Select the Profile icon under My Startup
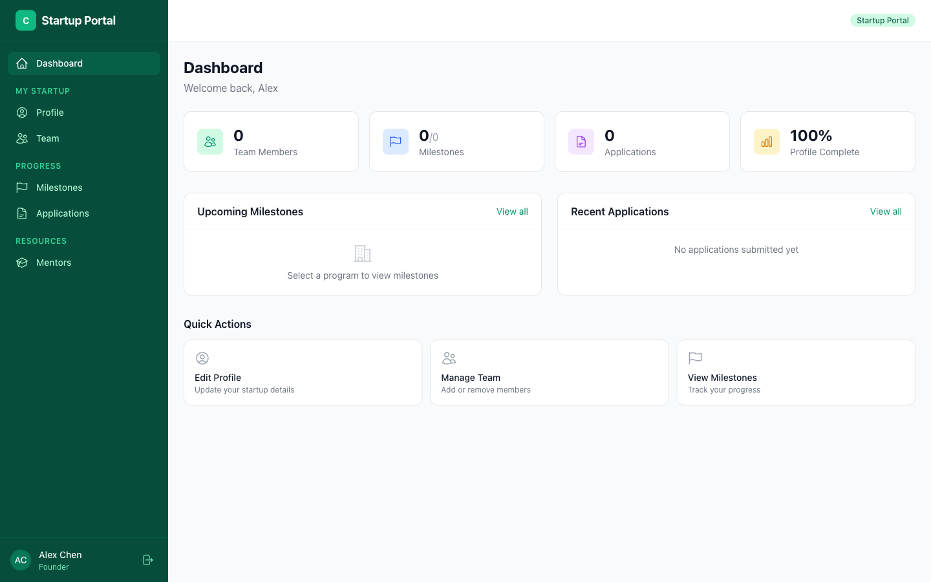Screen dimensions: 931x582 [x=22, y=113]
